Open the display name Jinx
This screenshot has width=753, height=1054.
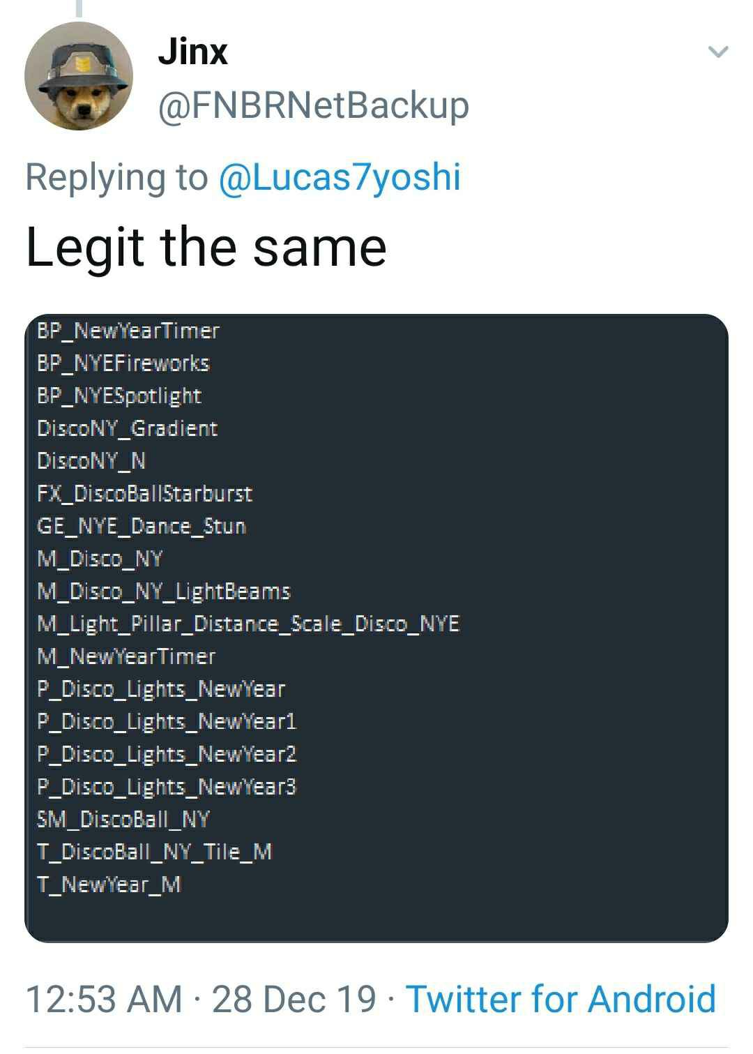[x=193, y=52]
